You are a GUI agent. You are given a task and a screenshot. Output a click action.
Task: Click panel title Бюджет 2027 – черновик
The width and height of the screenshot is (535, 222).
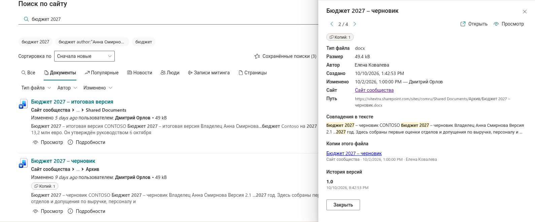tap(362, 11)
